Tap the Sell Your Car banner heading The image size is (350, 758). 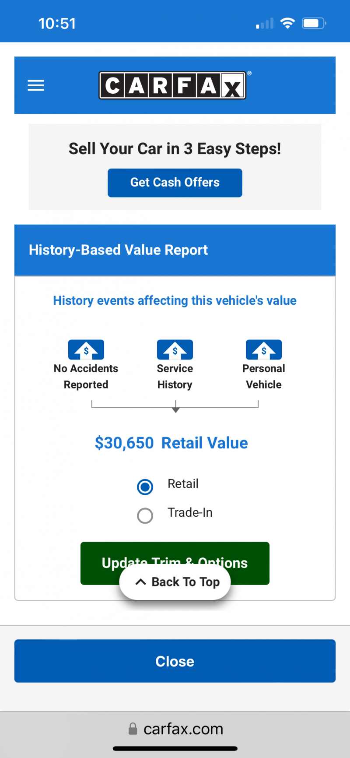coord(175,149)
